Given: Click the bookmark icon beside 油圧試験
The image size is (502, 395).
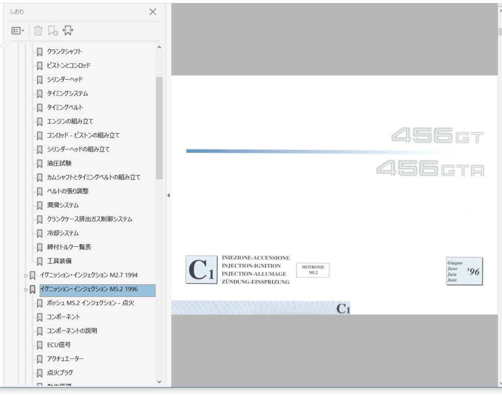Looking at the screenshot, I should 40,163.
